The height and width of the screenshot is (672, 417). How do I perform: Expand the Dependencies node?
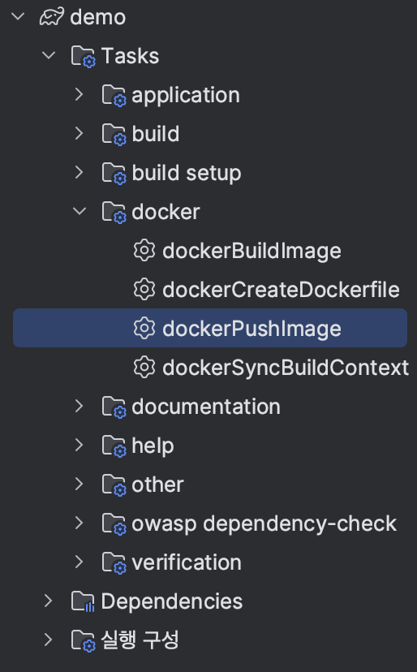click(x=49, y=601)
